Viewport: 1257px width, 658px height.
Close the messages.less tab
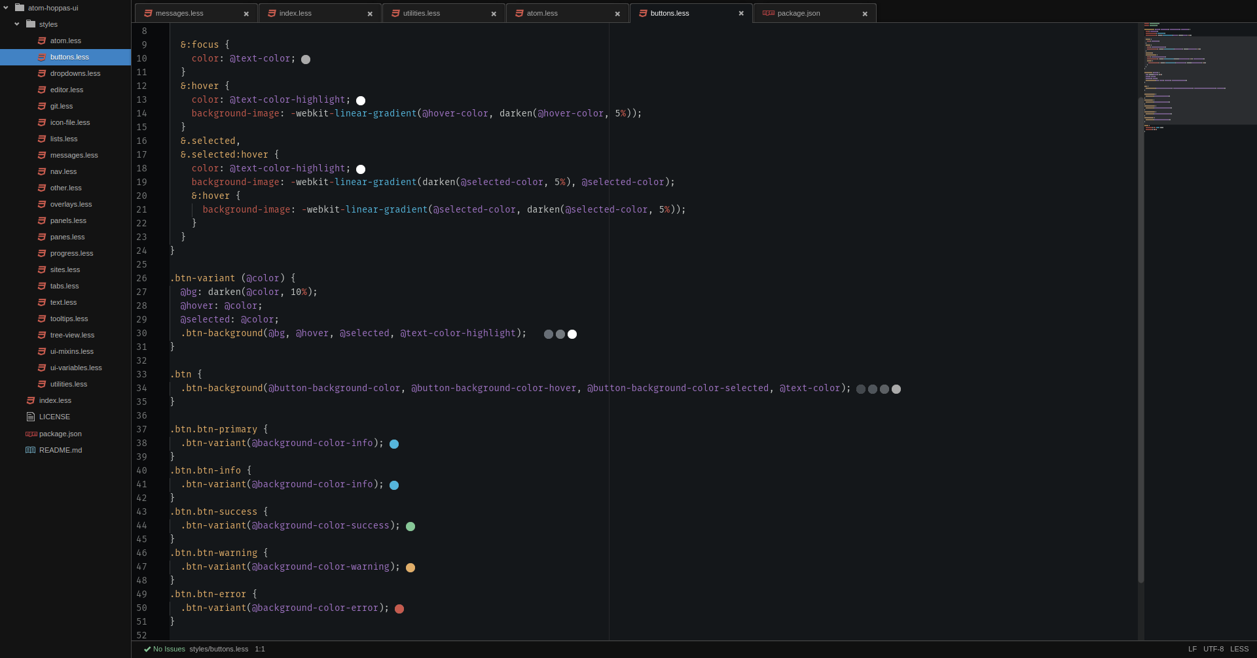point(246,14)
